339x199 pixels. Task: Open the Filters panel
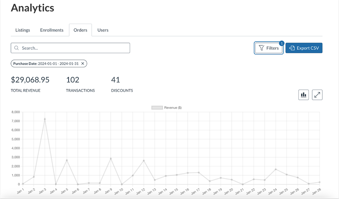pyautogui.click(x=269, y=48)
